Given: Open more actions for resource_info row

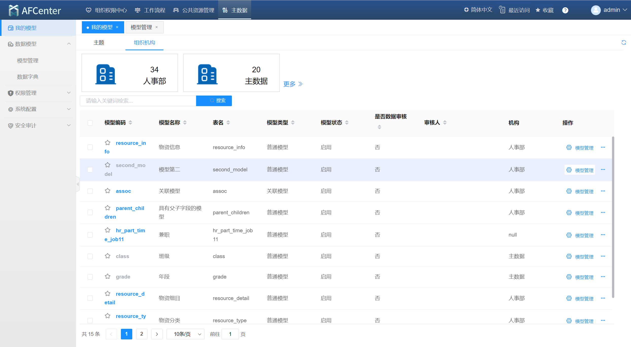Looking at the screenshot, I should (603, 147).
